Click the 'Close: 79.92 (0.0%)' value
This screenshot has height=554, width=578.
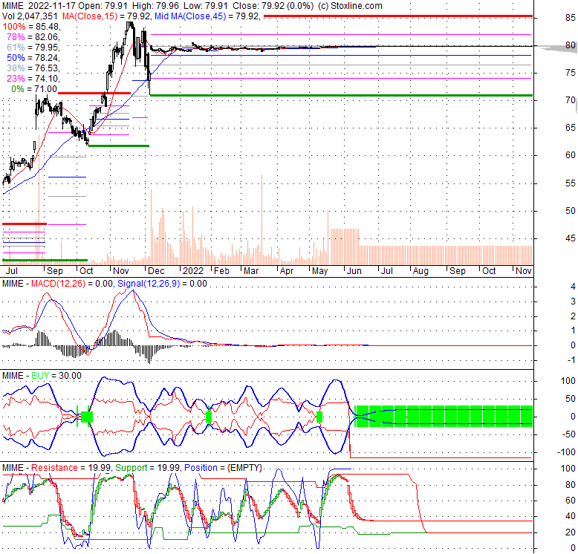click(273, 6)
